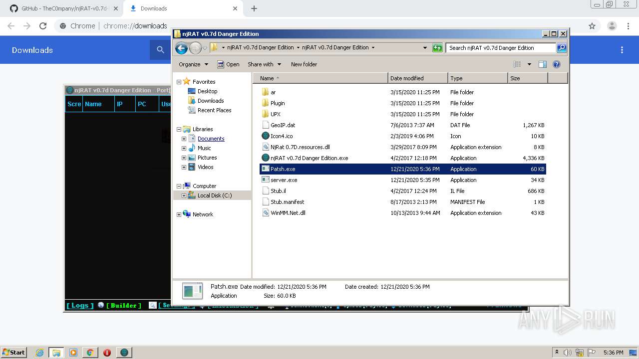Sort by Date modified column
The height and width of the screenshot is (359, 639).
[418, 78]
